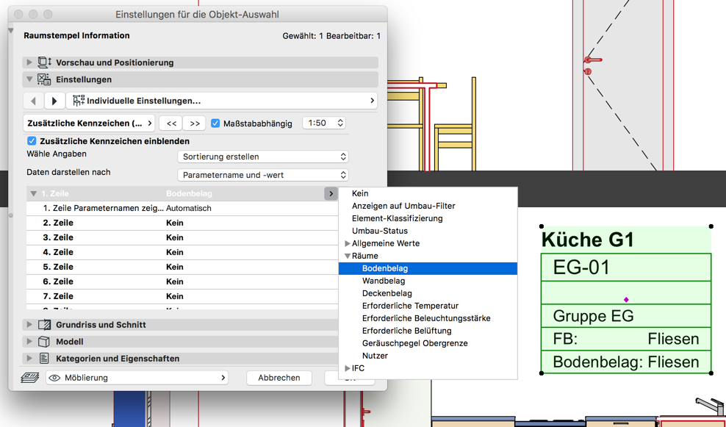Click the Einstellungen panel icon

click(44, 79)
